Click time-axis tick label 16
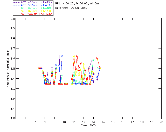The image size is (166, 132). click(x=122, y=122)
